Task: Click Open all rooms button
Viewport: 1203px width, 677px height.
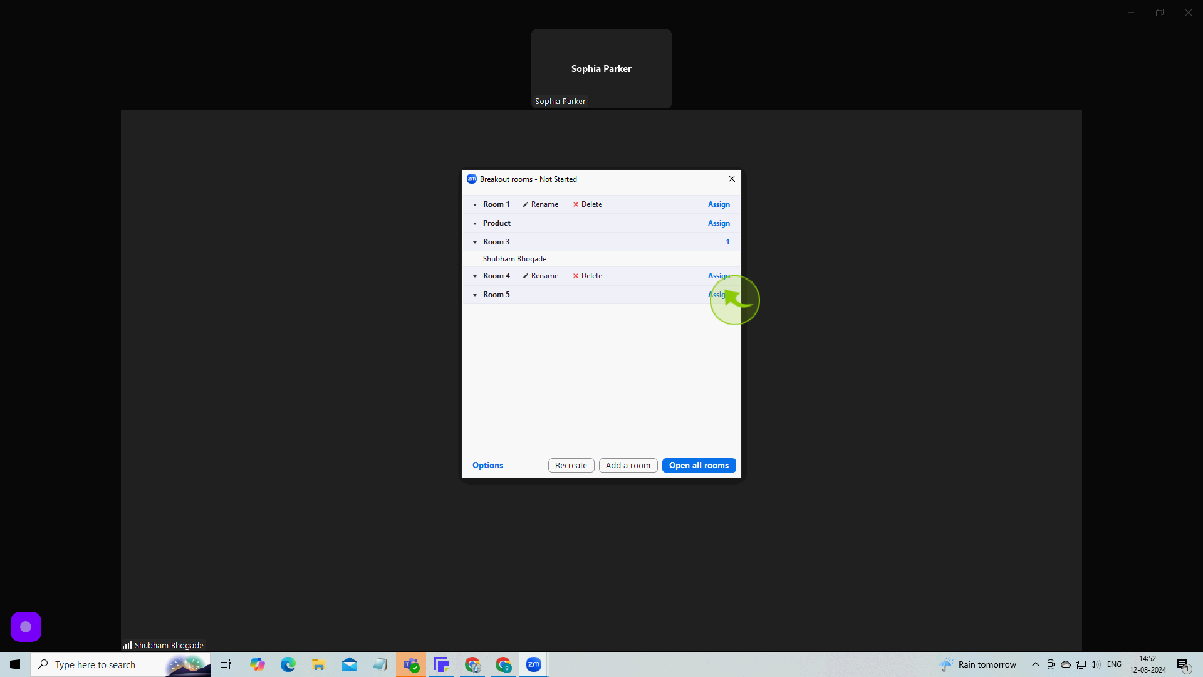Action: 698,464
